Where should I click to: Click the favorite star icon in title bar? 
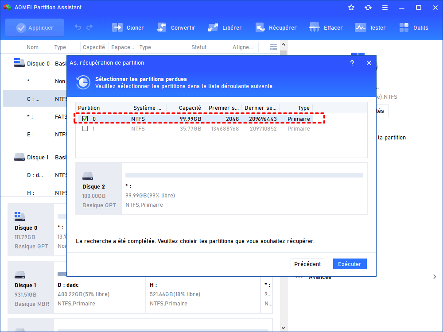[x=351, y=8]
